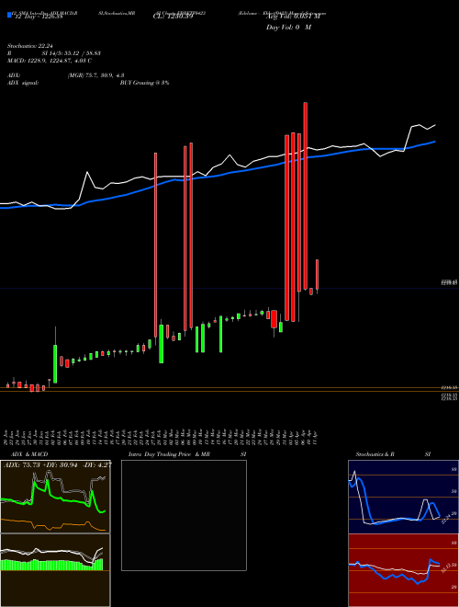
Task: Click the "Stochastics & R" panel title
Action: [375, 454]
